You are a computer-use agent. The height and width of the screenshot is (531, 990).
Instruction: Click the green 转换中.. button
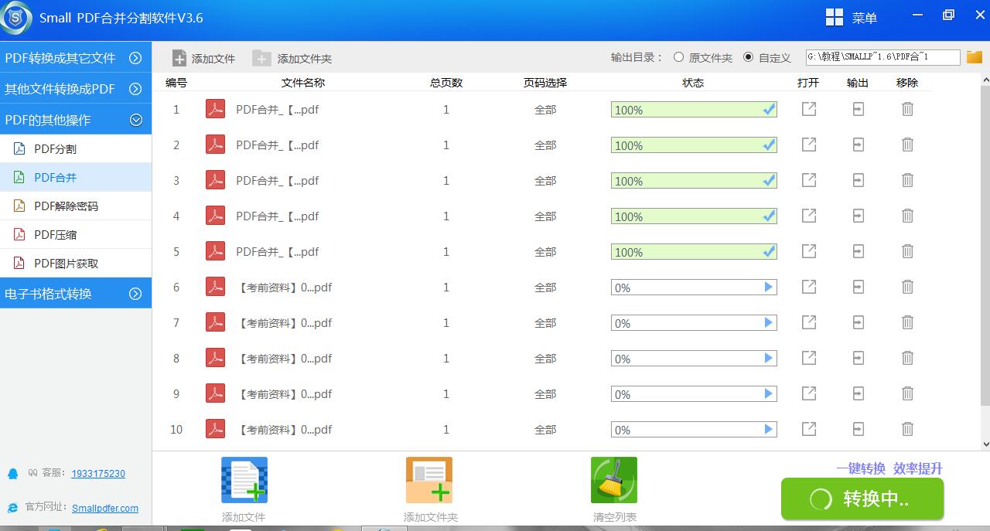pyautogui.click(x=862, y=499)
